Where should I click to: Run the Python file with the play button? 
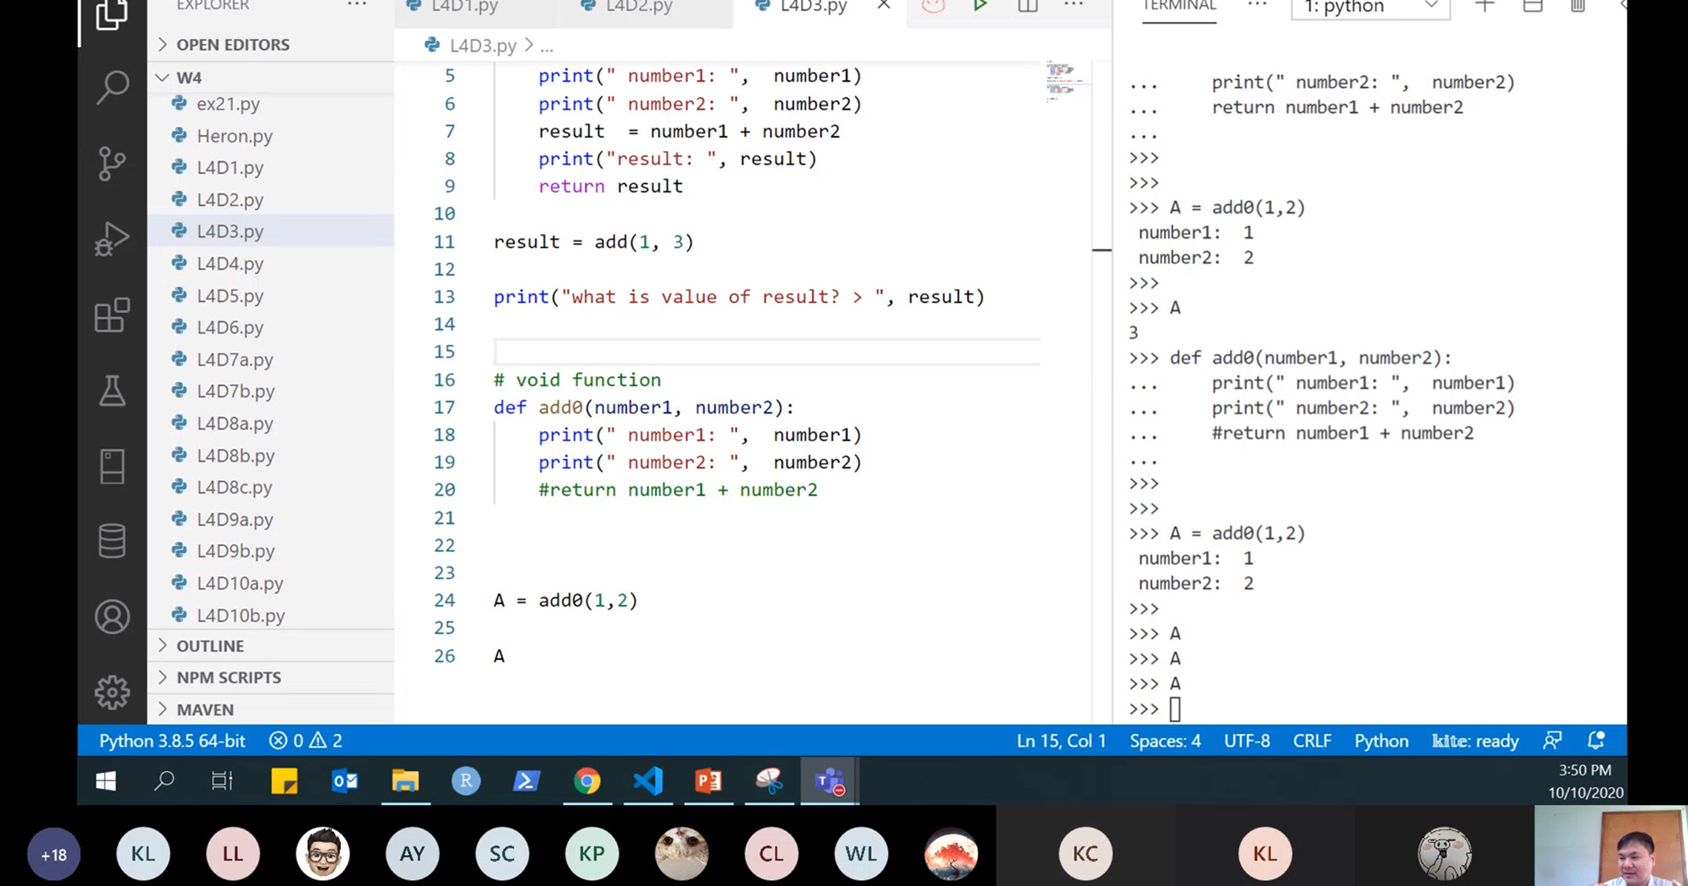pyautogui.click(x=979, y=6)
